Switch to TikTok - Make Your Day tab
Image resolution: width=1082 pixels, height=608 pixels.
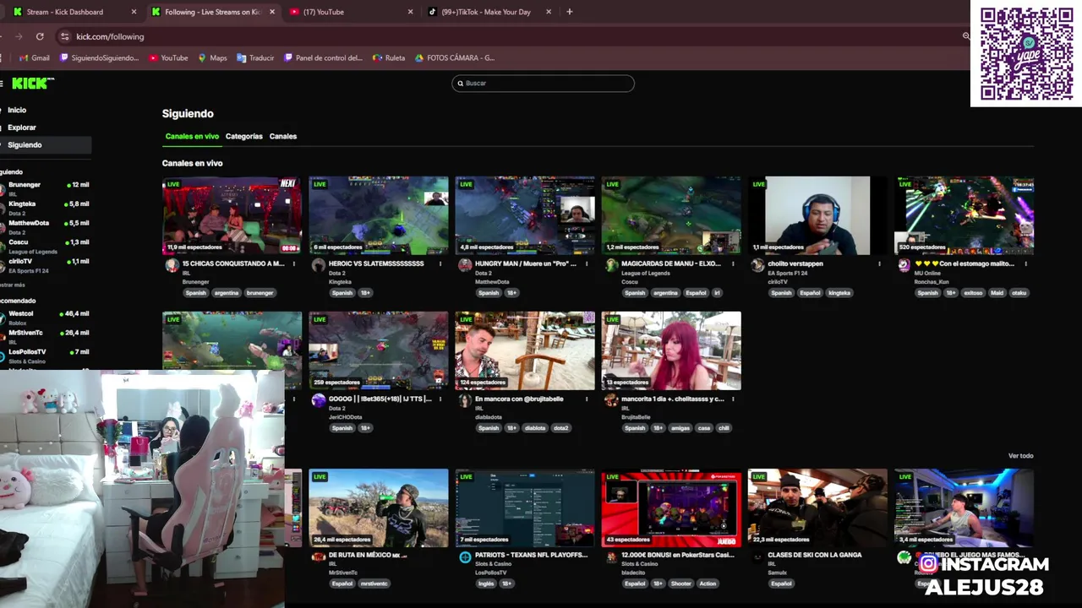[489, 12]
